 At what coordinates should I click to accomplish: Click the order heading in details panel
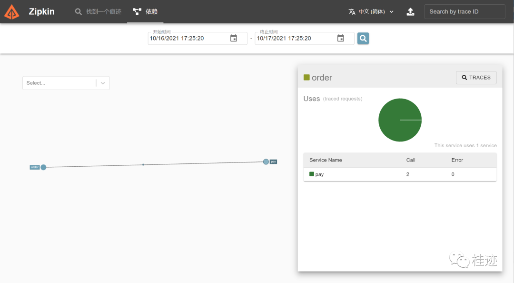(322, 78)
